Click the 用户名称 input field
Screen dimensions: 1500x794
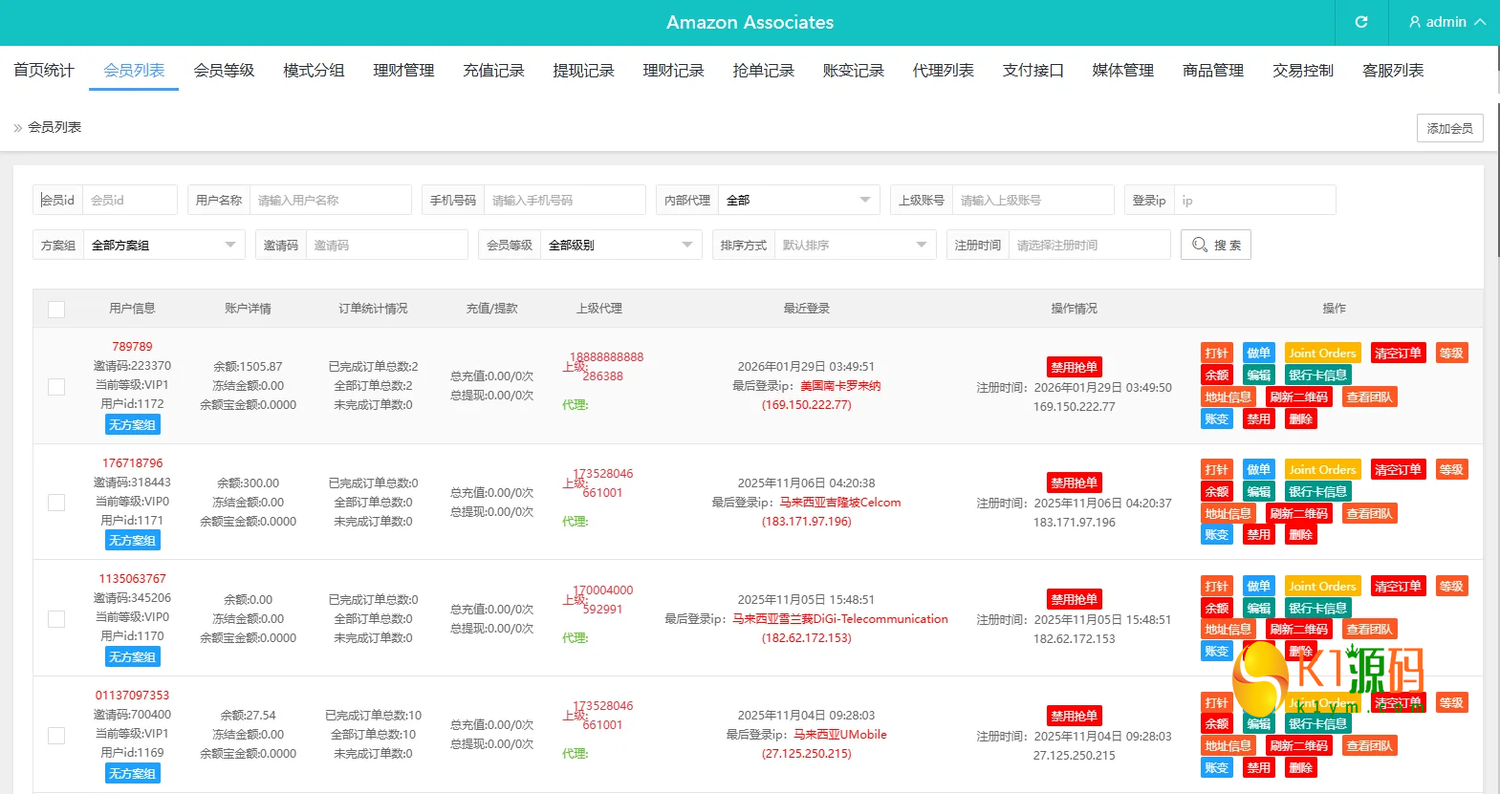(331, 200)
